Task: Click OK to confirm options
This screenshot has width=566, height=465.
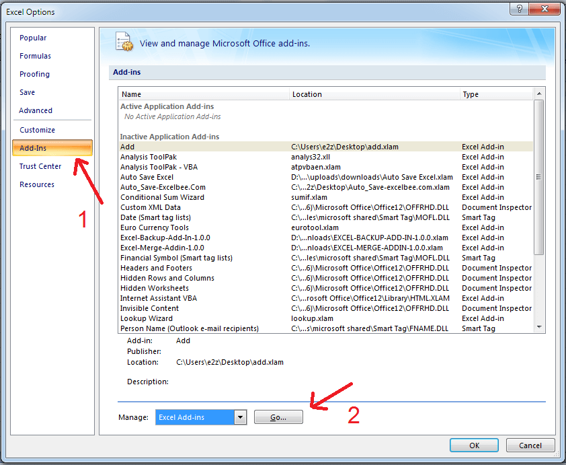Action: (x=473, y=445)
